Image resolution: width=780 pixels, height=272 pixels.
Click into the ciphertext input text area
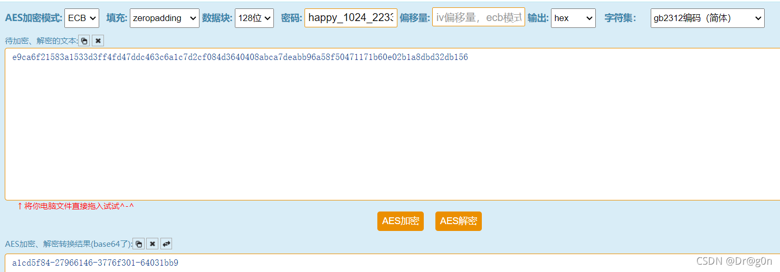pyautogui.click(x=393, y=124)
